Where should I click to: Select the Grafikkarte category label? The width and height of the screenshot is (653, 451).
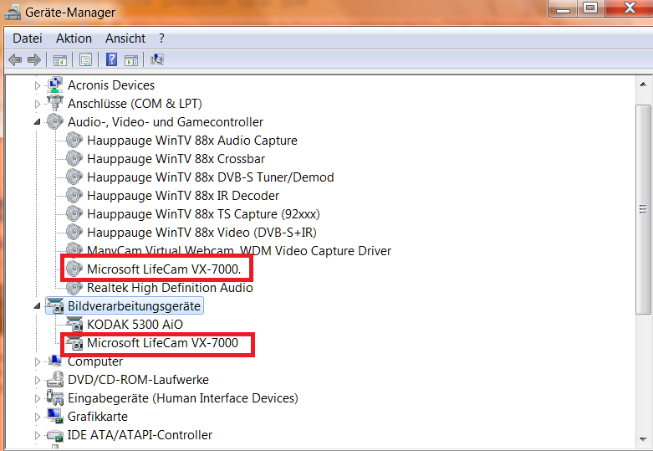(98, 417)
